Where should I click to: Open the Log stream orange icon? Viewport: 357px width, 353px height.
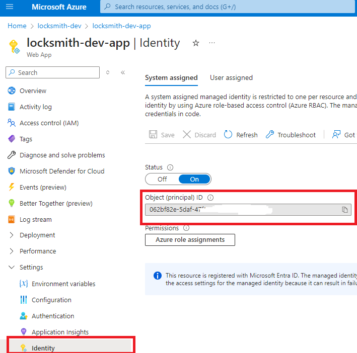click(12, 219)
